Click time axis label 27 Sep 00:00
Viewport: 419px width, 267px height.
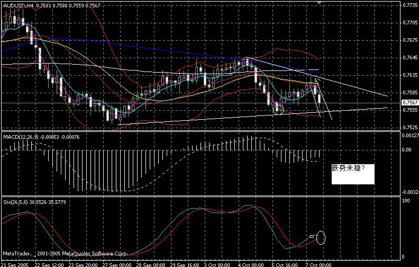click(117, 265)
